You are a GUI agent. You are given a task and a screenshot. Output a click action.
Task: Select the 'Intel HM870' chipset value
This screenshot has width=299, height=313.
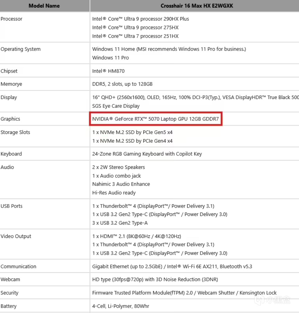pos(108,71)
